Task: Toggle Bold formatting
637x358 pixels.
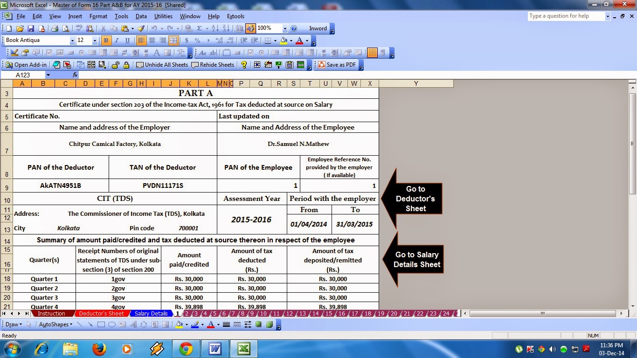Action: click(106, 41)
